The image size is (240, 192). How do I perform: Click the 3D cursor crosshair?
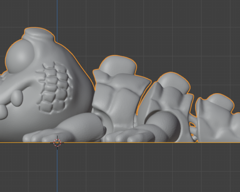pyautogui.click(x=57, y=143)
